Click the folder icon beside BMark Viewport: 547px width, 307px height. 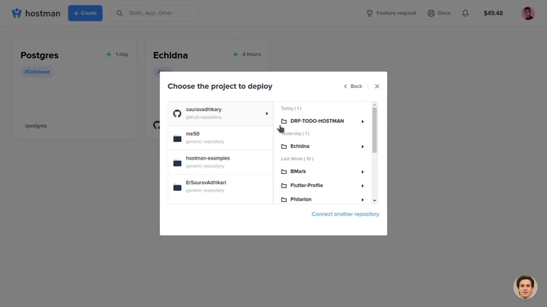click(284, 172)
